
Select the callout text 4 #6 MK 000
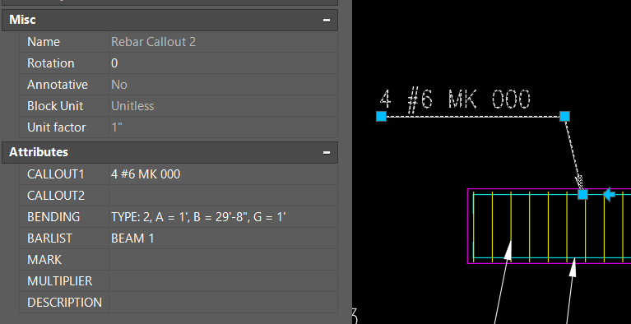coord(455,100)
